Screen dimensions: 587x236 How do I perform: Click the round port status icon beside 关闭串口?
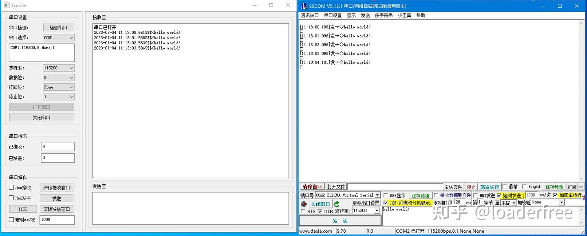(x=305, y=204)
